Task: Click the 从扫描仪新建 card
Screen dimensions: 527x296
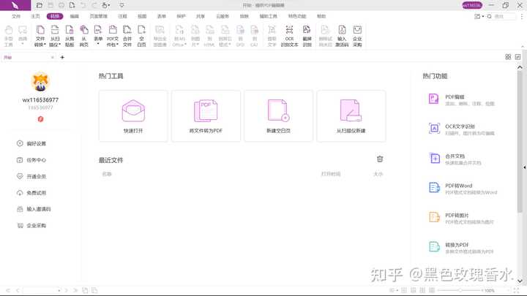Action: point(351,115)
